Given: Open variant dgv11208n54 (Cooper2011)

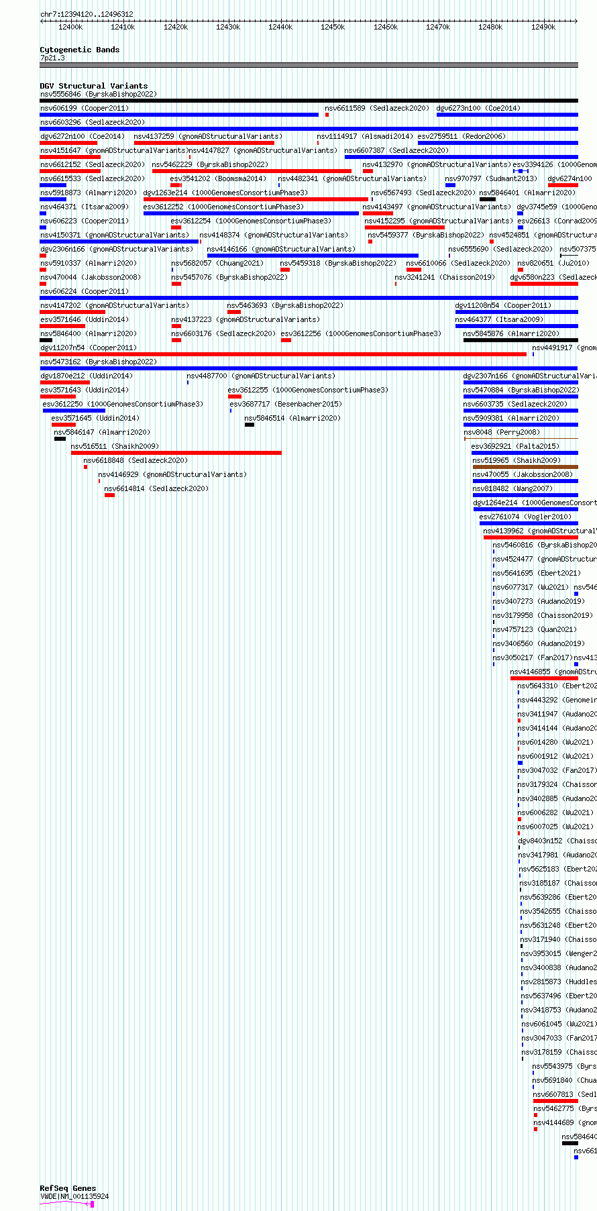Looking at the screenshot, I should (x=503, y=305).
